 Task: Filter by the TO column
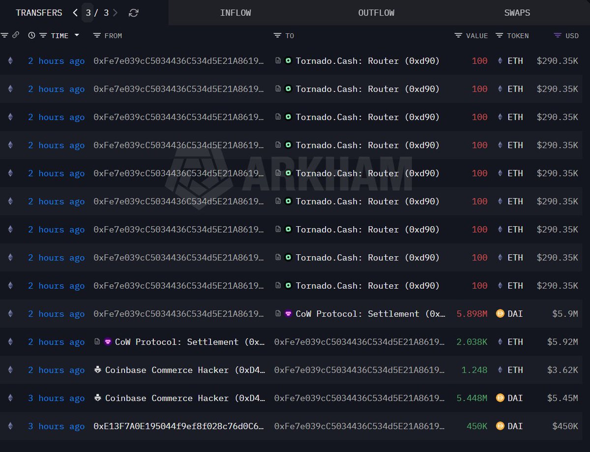[277, 35]
